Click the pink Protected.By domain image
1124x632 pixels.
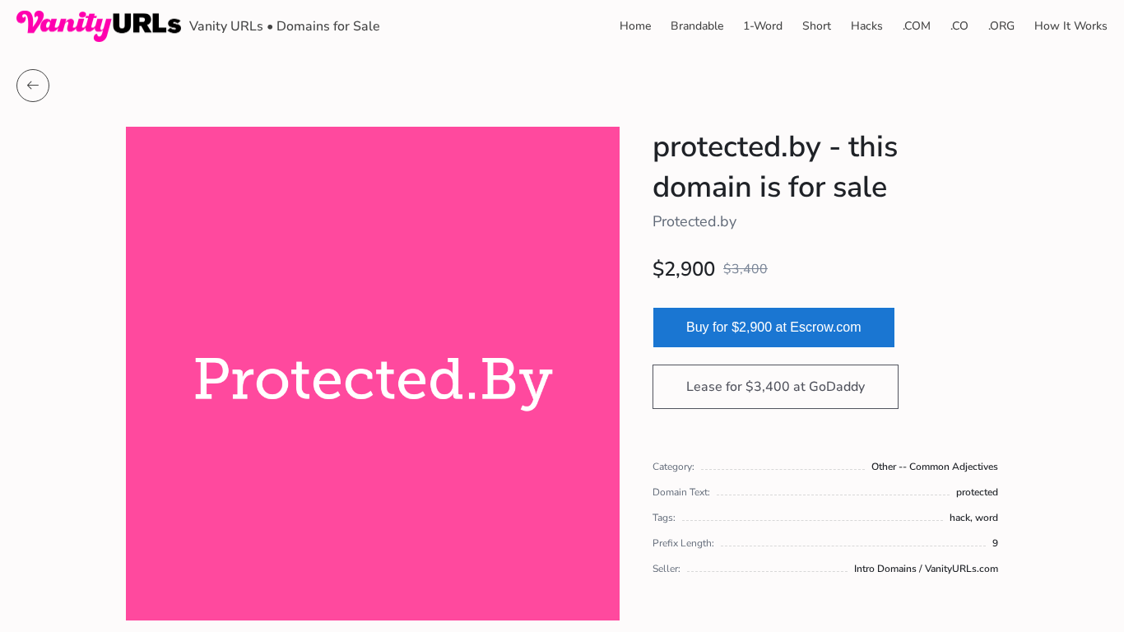(x=373, y=374)
